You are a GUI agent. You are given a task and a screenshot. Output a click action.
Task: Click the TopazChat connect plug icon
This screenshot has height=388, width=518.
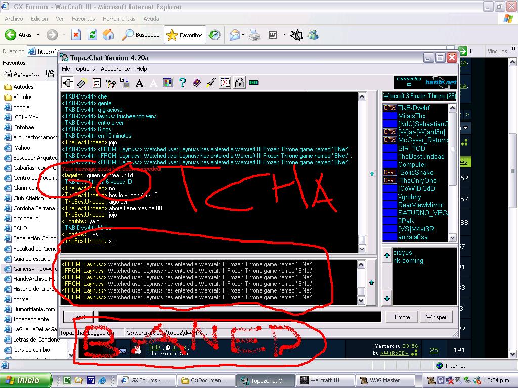(x=68, y=83)
